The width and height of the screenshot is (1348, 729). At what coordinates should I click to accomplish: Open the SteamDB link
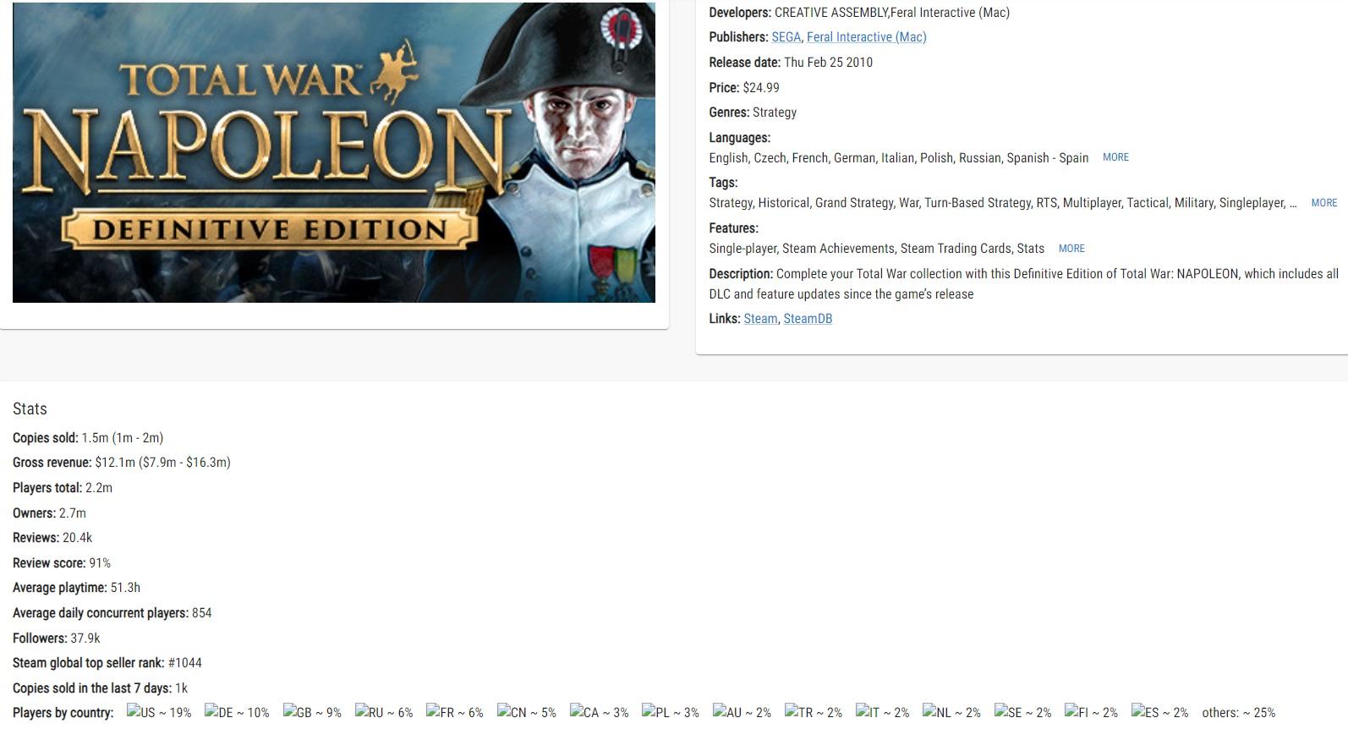[x=808, y=319]
